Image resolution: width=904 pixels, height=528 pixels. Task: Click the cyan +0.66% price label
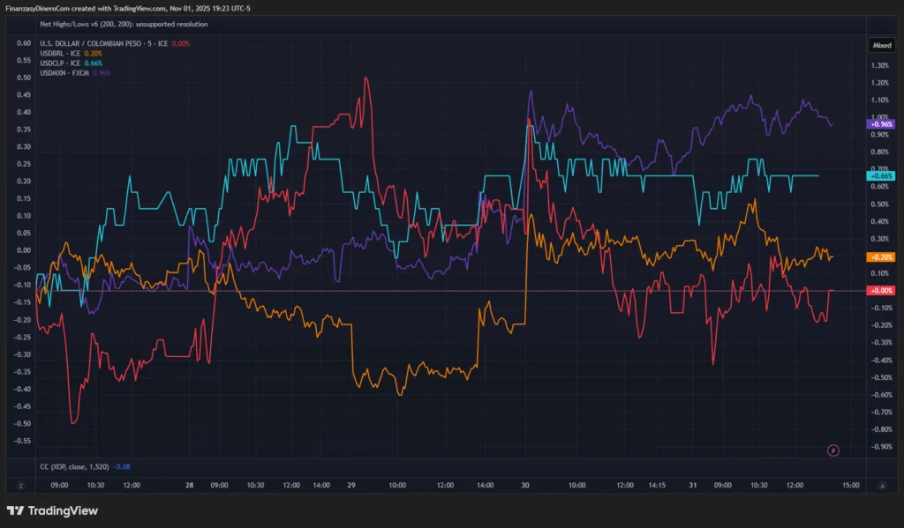[881, 175]
